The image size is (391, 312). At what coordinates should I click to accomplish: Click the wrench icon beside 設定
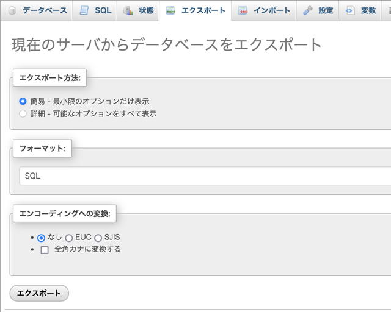(308, 10)
